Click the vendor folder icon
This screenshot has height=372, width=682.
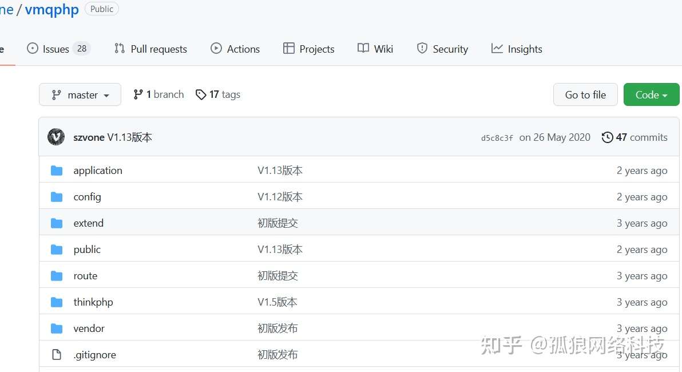click(x=57, y=329)
